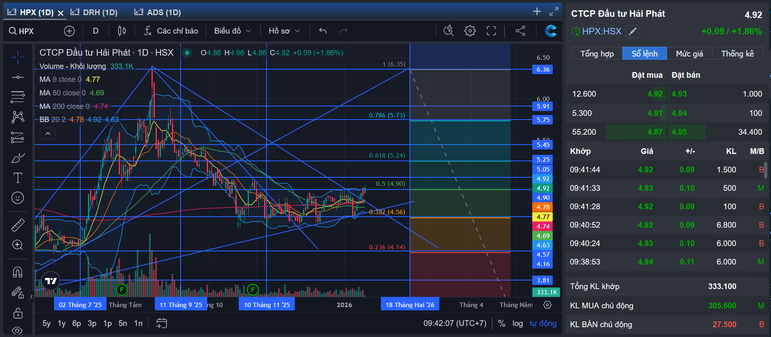The height and width of the screenshot is (337, 771).
Task: Select the Sổ lệnh tab
Action: point(645,54)
